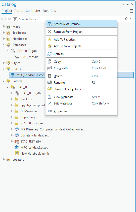
Task: Click into the Search Project field
Action: pos(71,19)
